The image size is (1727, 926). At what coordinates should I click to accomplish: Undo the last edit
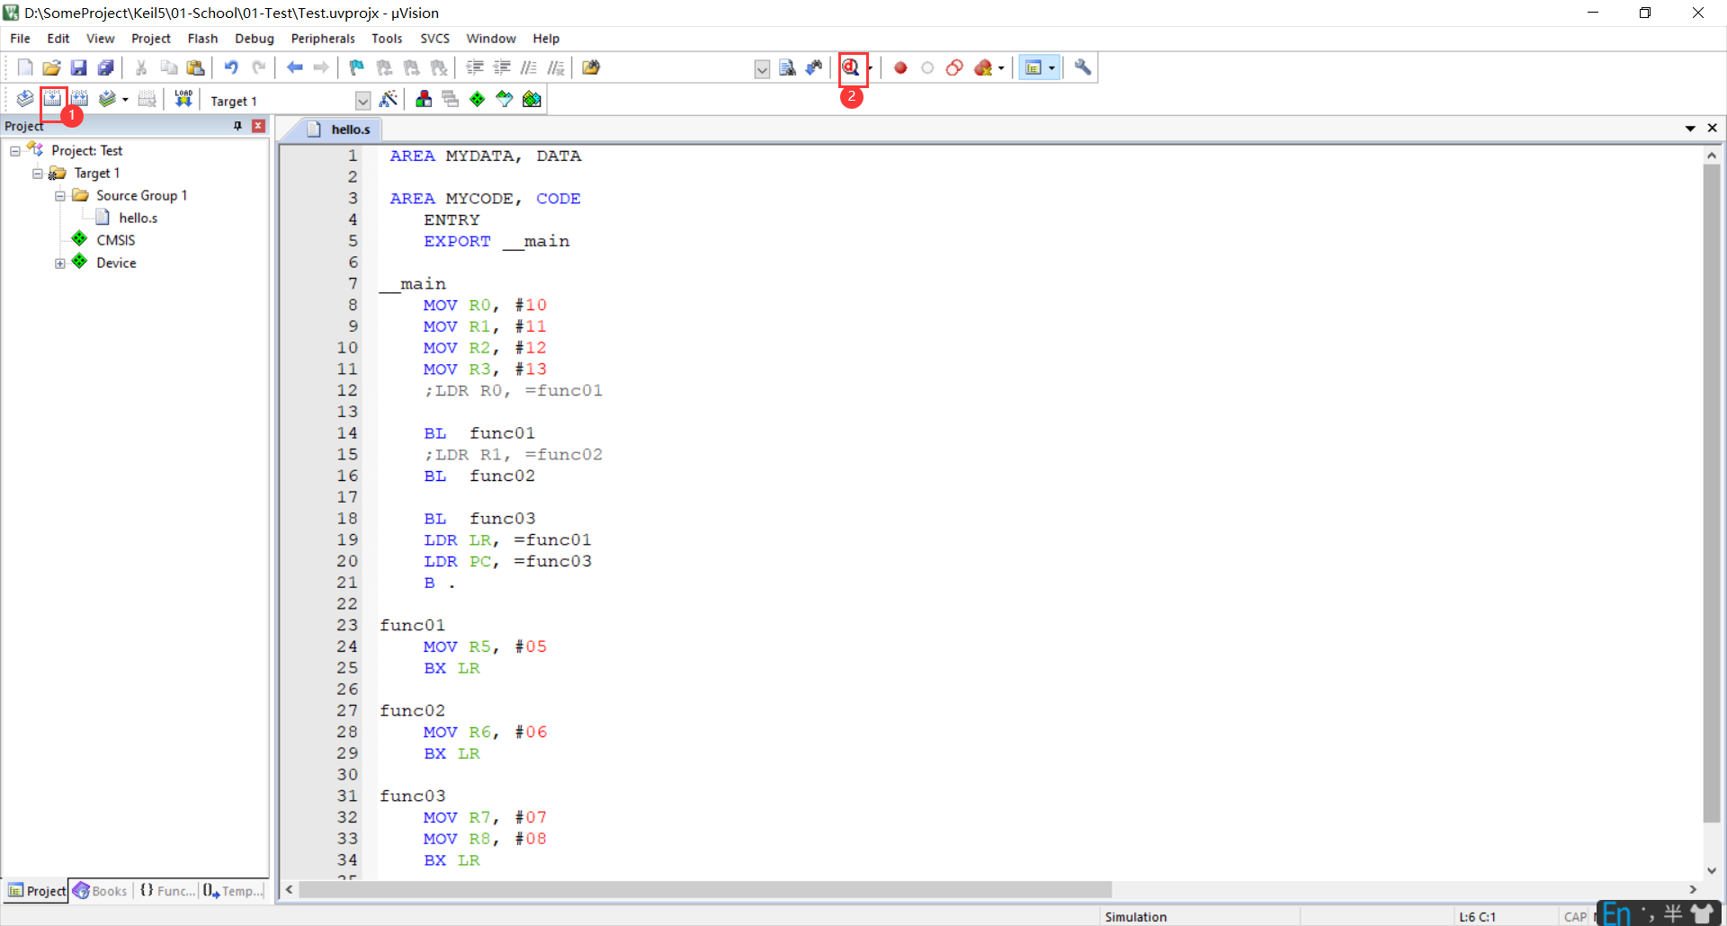pos(231,67)
